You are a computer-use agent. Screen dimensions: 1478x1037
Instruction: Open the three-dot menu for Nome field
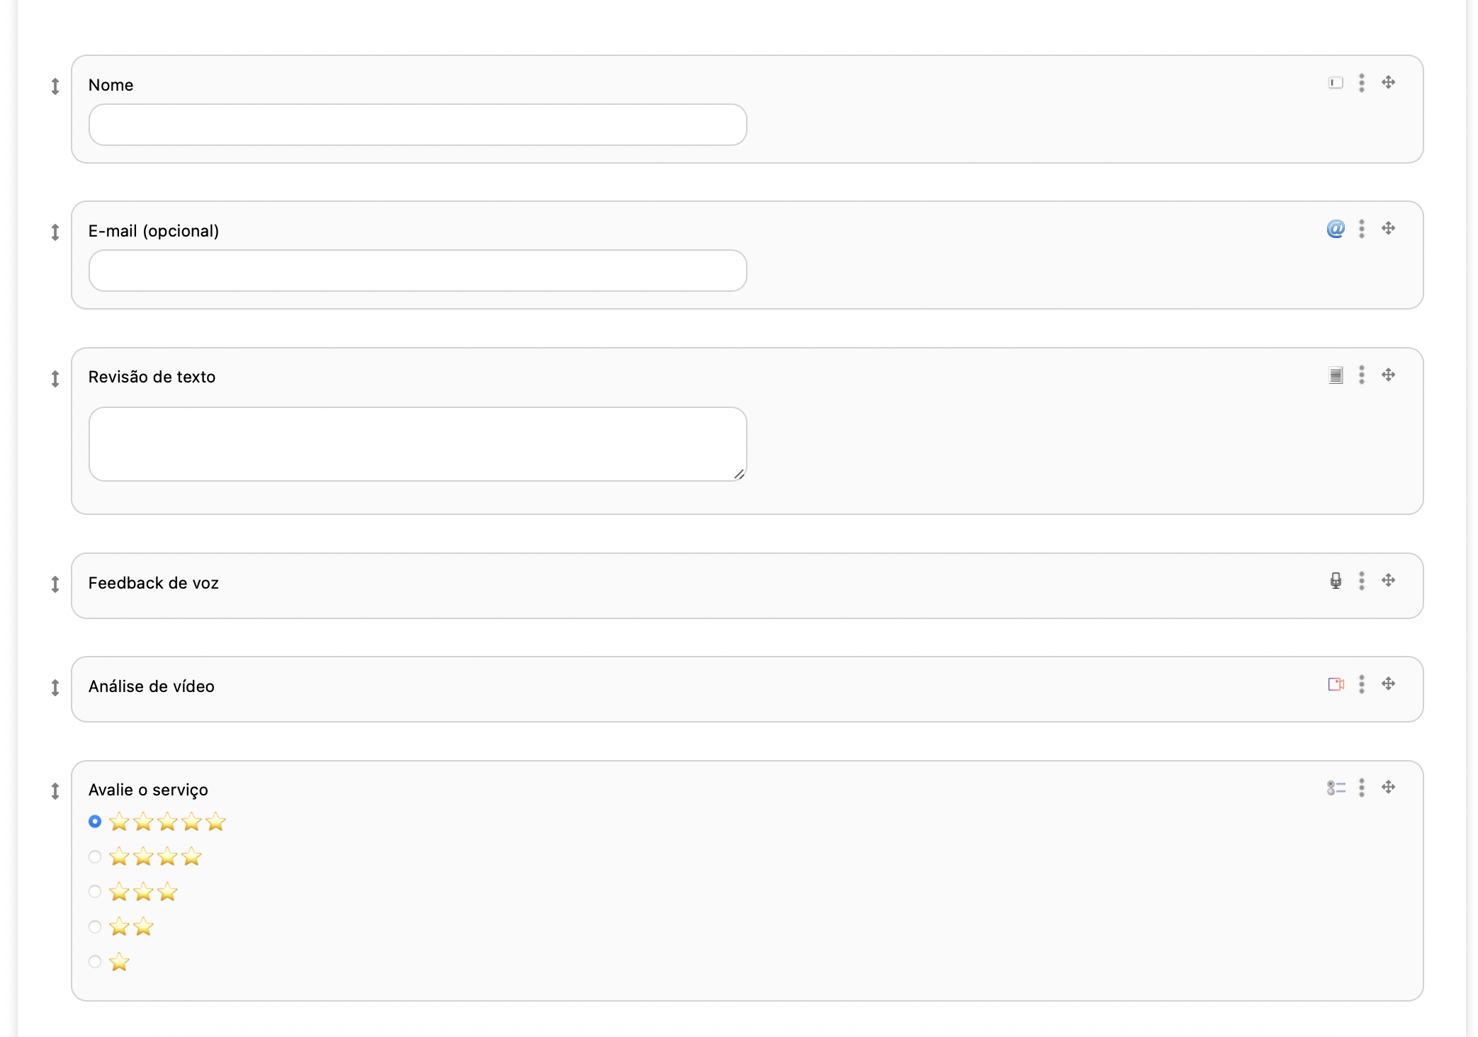click(x=1362, y=83)
